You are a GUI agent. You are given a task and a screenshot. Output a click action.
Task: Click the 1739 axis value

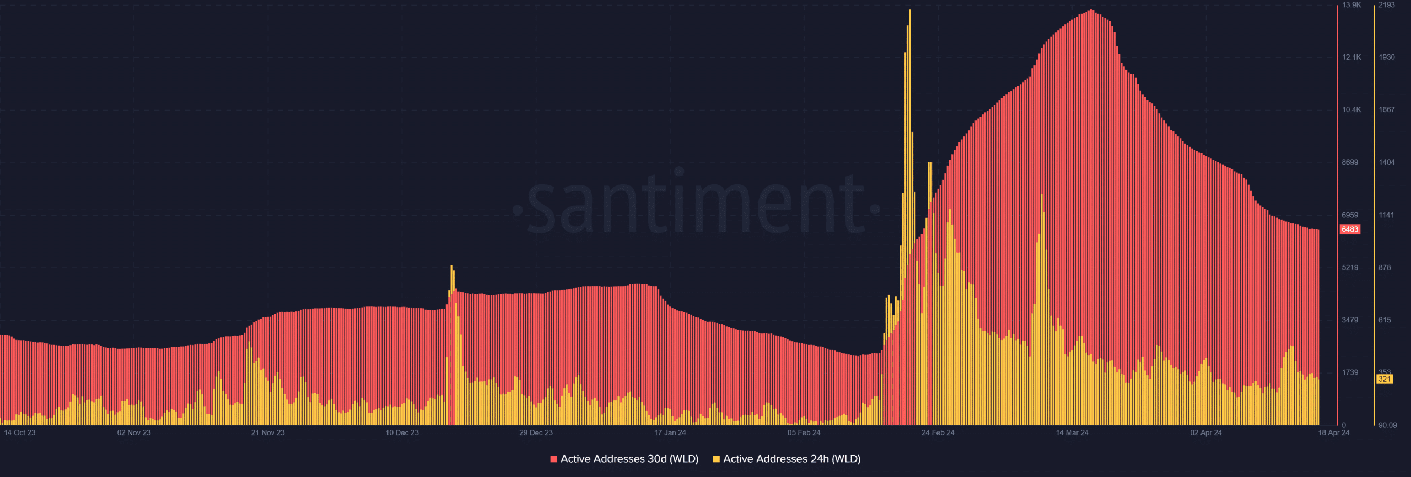tap(1350, 372)
